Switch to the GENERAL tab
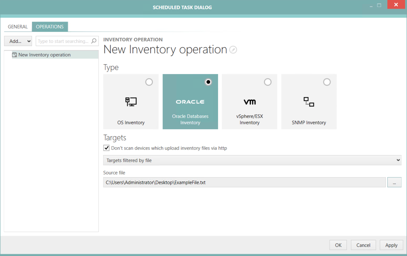The width and height of the screenshot is (407, 256). 18,27
